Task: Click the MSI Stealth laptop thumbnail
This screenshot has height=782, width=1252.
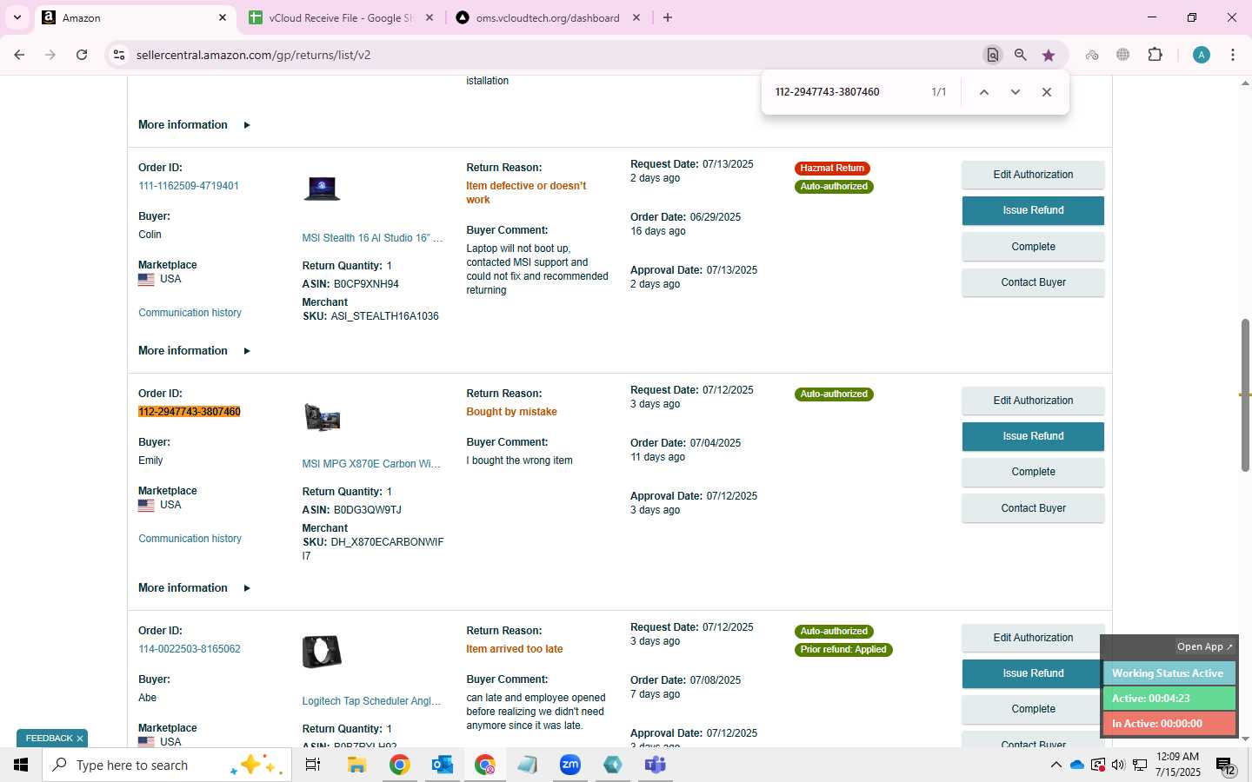Action: (322, 188)
